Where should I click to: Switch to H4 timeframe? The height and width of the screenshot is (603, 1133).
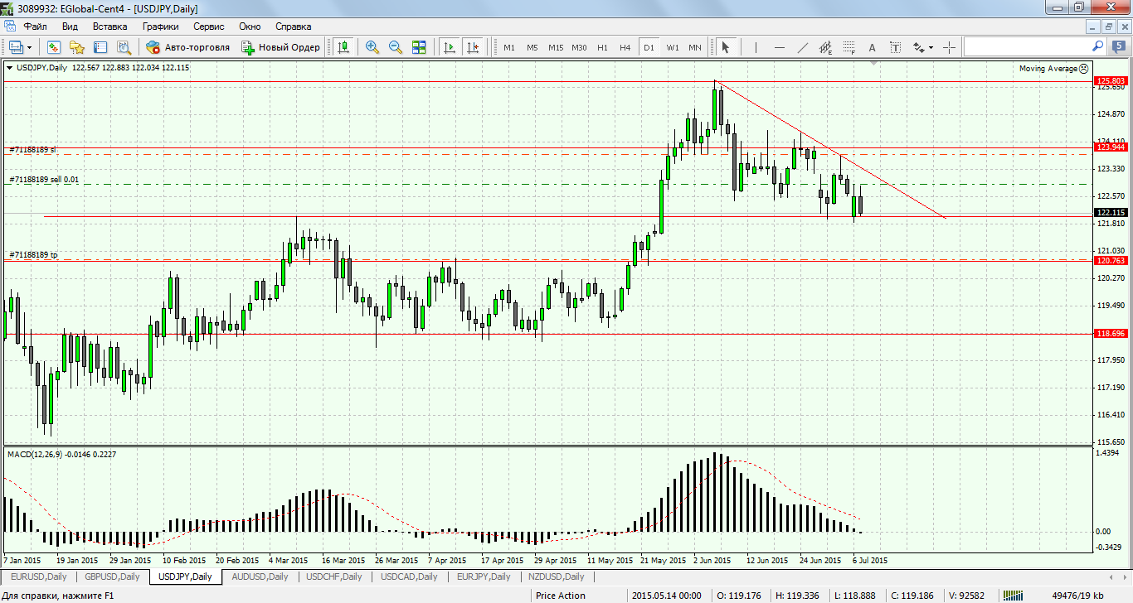[x=625, y=47]
